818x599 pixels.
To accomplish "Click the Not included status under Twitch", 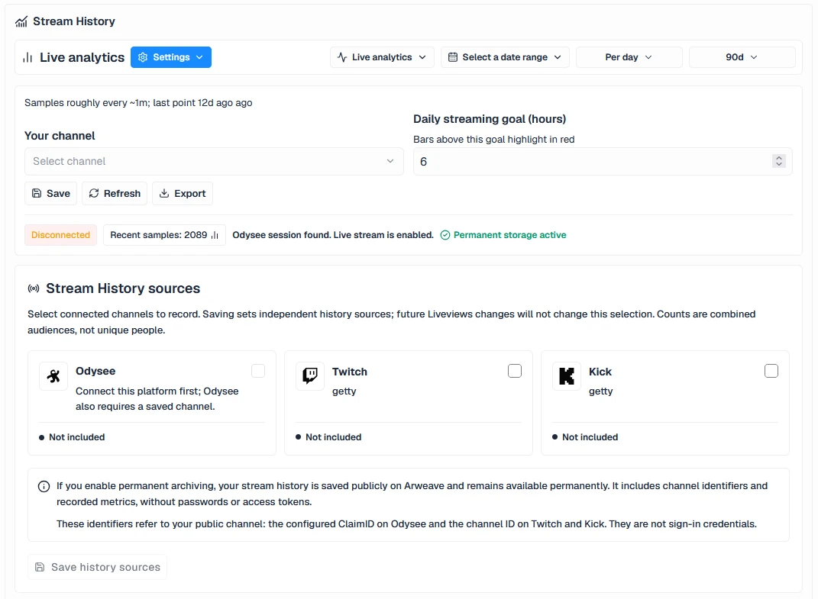I will [x=333, y=437].
